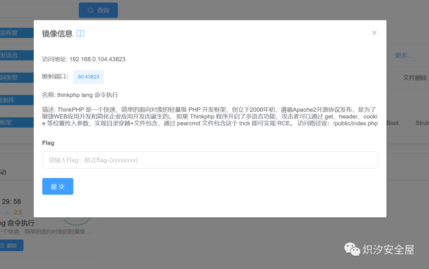Click the 查询 search button
Image resolution: width=429 pixels, height=269 pixels.
coord(98,10)
